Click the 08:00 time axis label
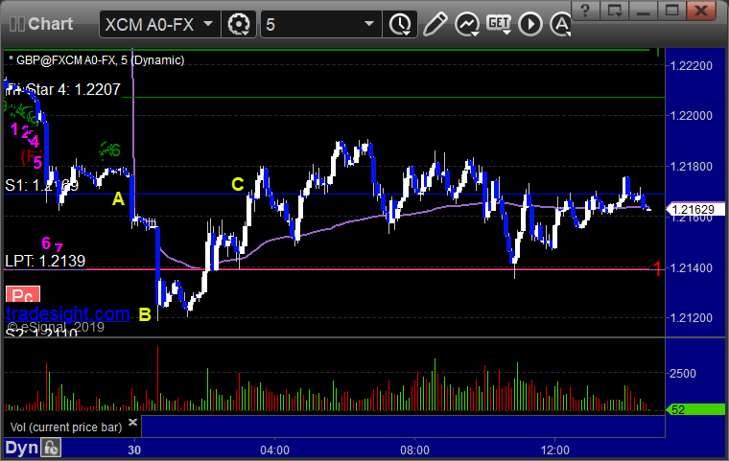Image resolution: width=729 pixels, height=461 pixels. pos(414,449)
